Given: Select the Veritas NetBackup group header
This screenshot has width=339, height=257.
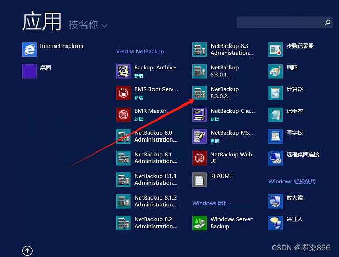Looking at the screenshot, I should pyautogui.click(x=140, y=51).
